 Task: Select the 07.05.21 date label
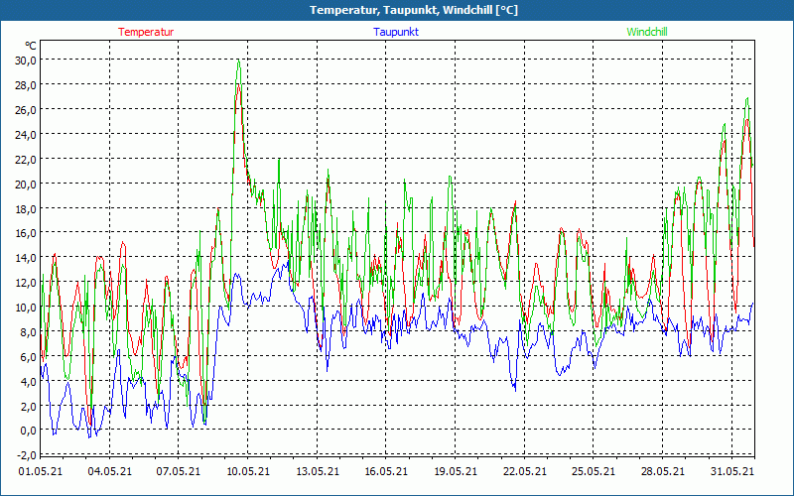point(179,472)
